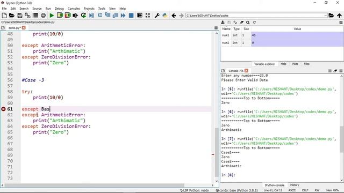The width and height of the screenshot is (344, 193).
Task: Run the file with green play
Action: click(52, 16)
